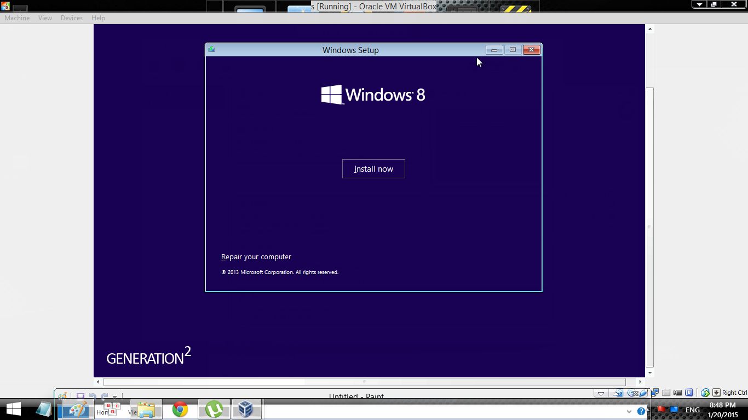Click the Windows Start button

click(x=13, y=409)
